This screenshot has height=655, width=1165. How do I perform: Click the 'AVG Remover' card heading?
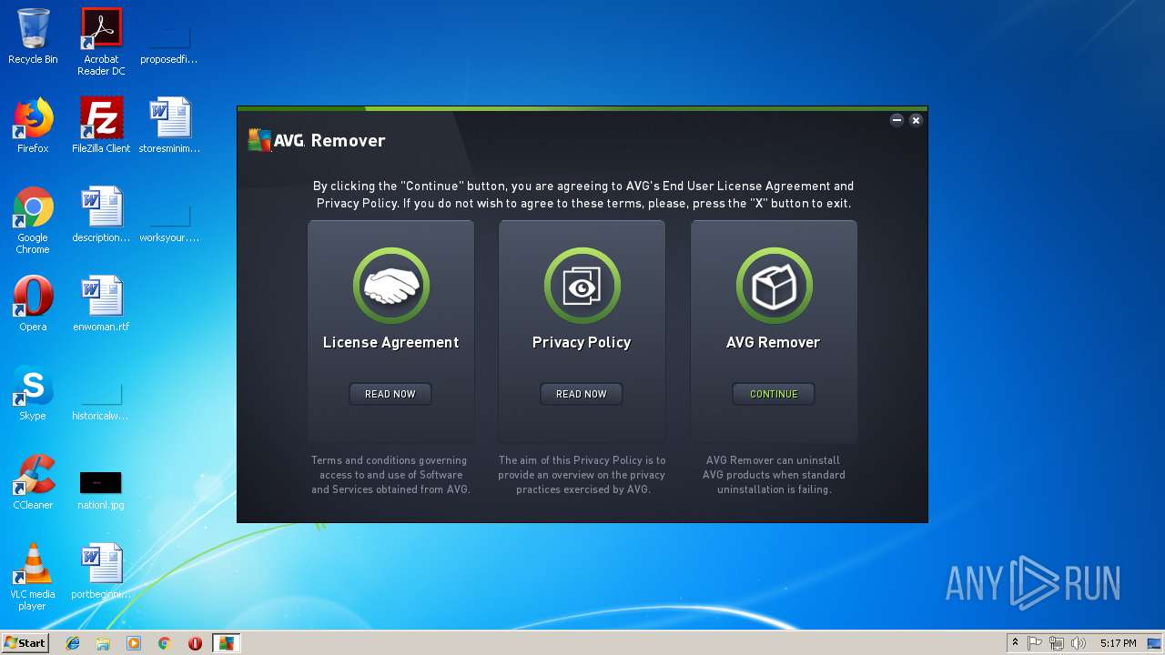(x=774, y=342)
